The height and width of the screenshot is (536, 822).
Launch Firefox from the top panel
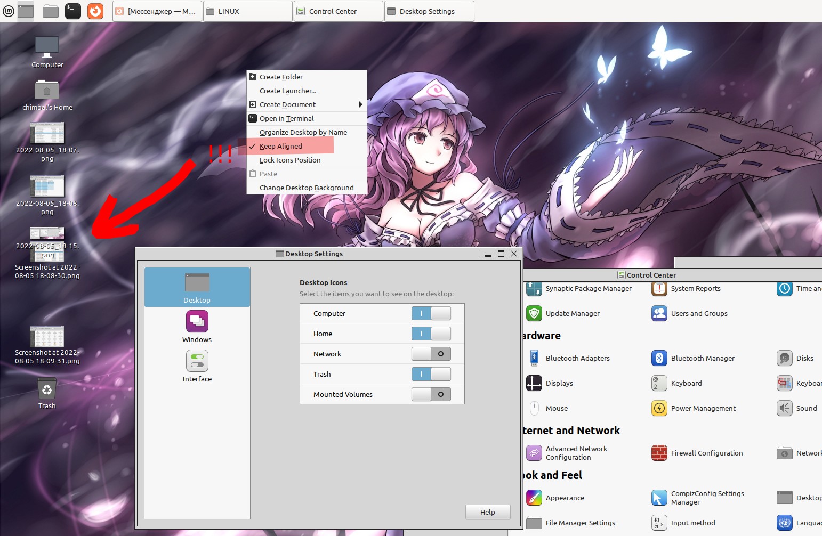pos(95,11)
